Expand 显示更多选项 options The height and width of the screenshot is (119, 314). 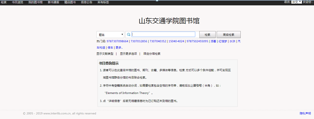tap(128, 54)
